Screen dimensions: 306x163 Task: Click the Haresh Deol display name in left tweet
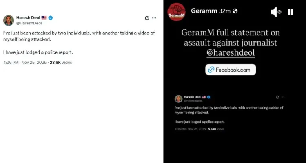[x=28, y=18]
